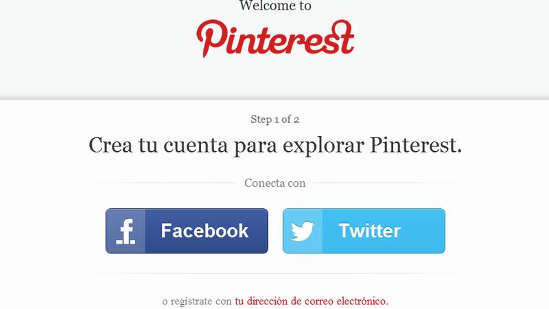Click the Facebook 'f' logo icon

point(126,231)
